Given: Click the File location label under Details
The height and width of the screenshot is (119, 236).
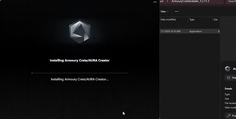Looking at the screenshot, I should (230, 103).
